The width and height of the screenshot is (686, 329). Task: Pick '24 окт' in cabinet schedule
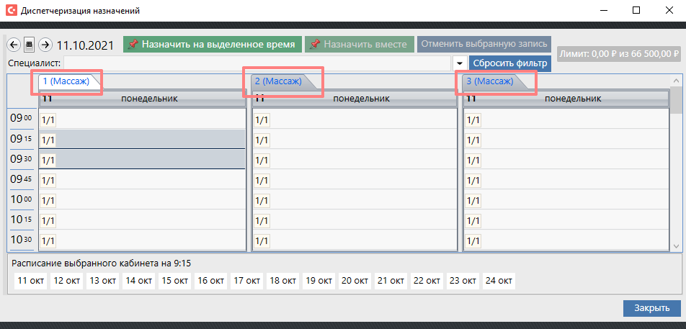coord(499,281)
